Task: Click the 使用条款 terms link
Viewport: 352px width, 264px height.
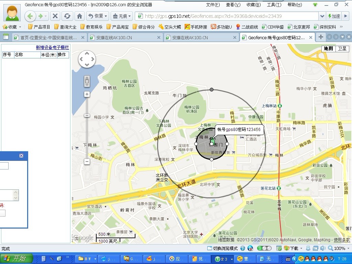Action: 342,240
